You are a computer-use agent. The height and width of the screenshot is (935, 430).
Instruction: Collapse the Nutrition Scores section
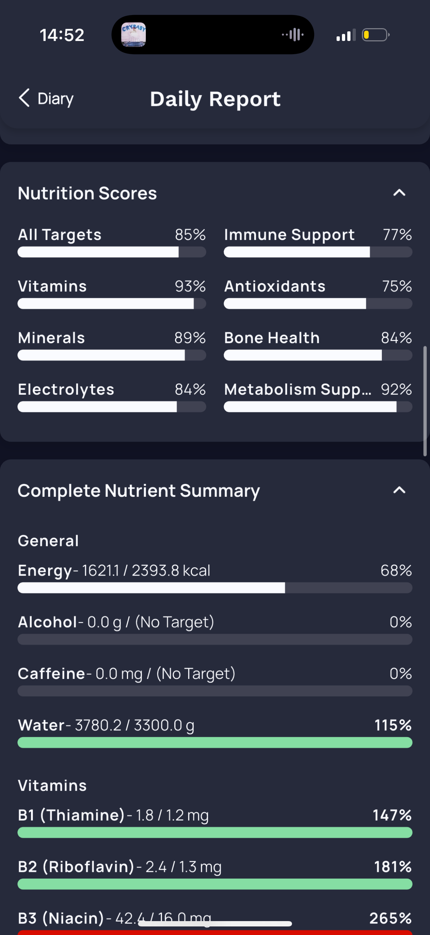pyautogui.click(x=399, y=193)
